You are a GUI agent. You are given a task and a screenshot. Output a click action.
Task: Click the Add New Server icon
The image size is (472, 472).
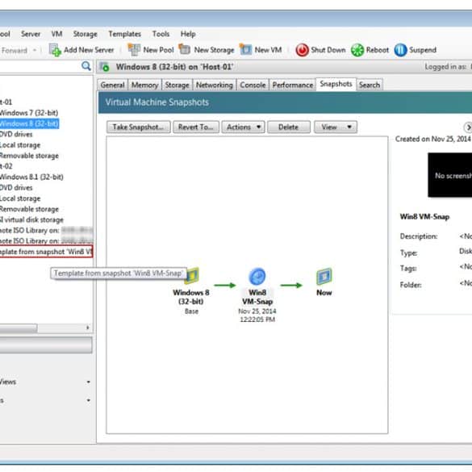click(x=55, y=50)
